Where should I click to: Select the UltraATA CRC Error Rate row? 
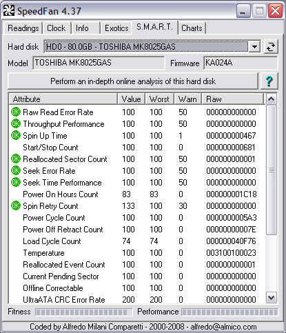click(x=137, y=299)
